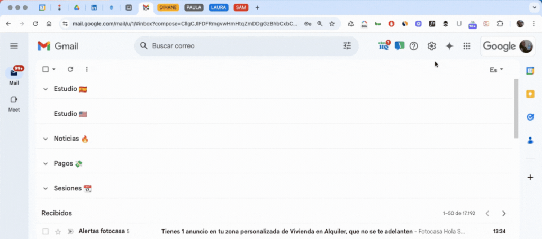Get add-ons with the plus icon
This screenshot has width=542, height=239.
click(x=530, y=178)
